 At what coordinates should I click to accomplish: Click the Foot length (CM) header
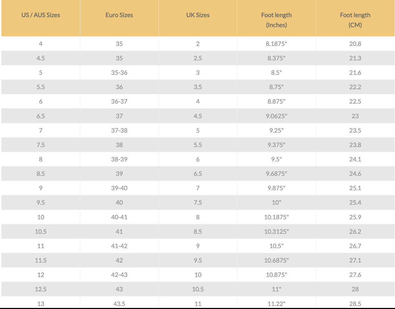tap(355, 20)
